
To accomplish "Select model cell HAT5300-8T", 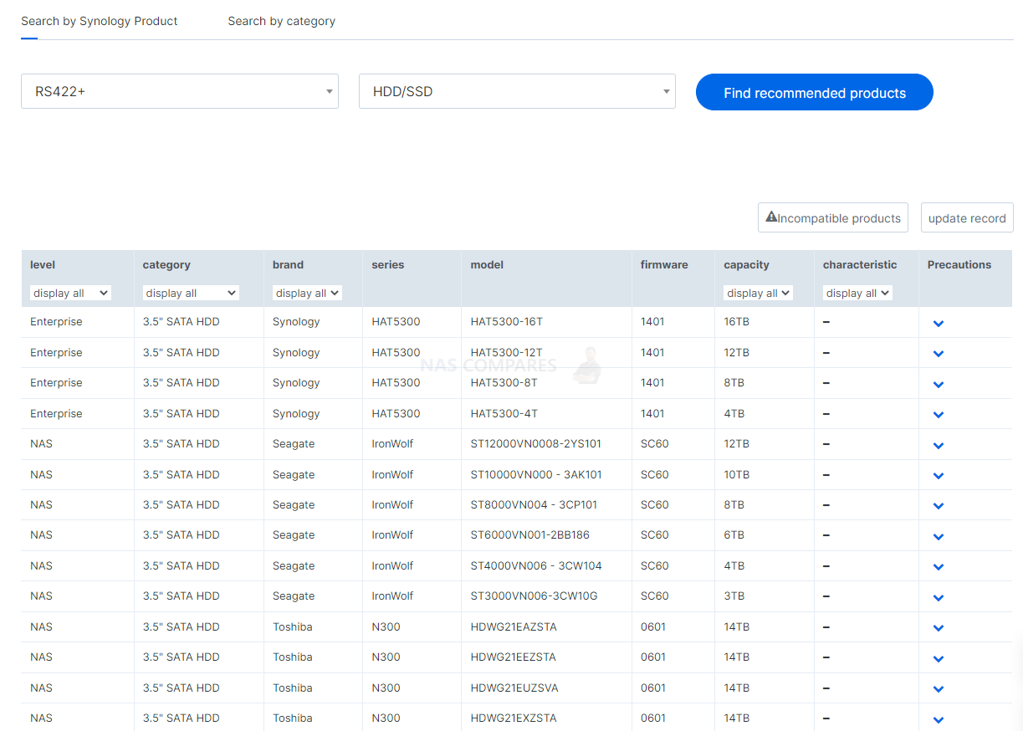I will 504,382.
